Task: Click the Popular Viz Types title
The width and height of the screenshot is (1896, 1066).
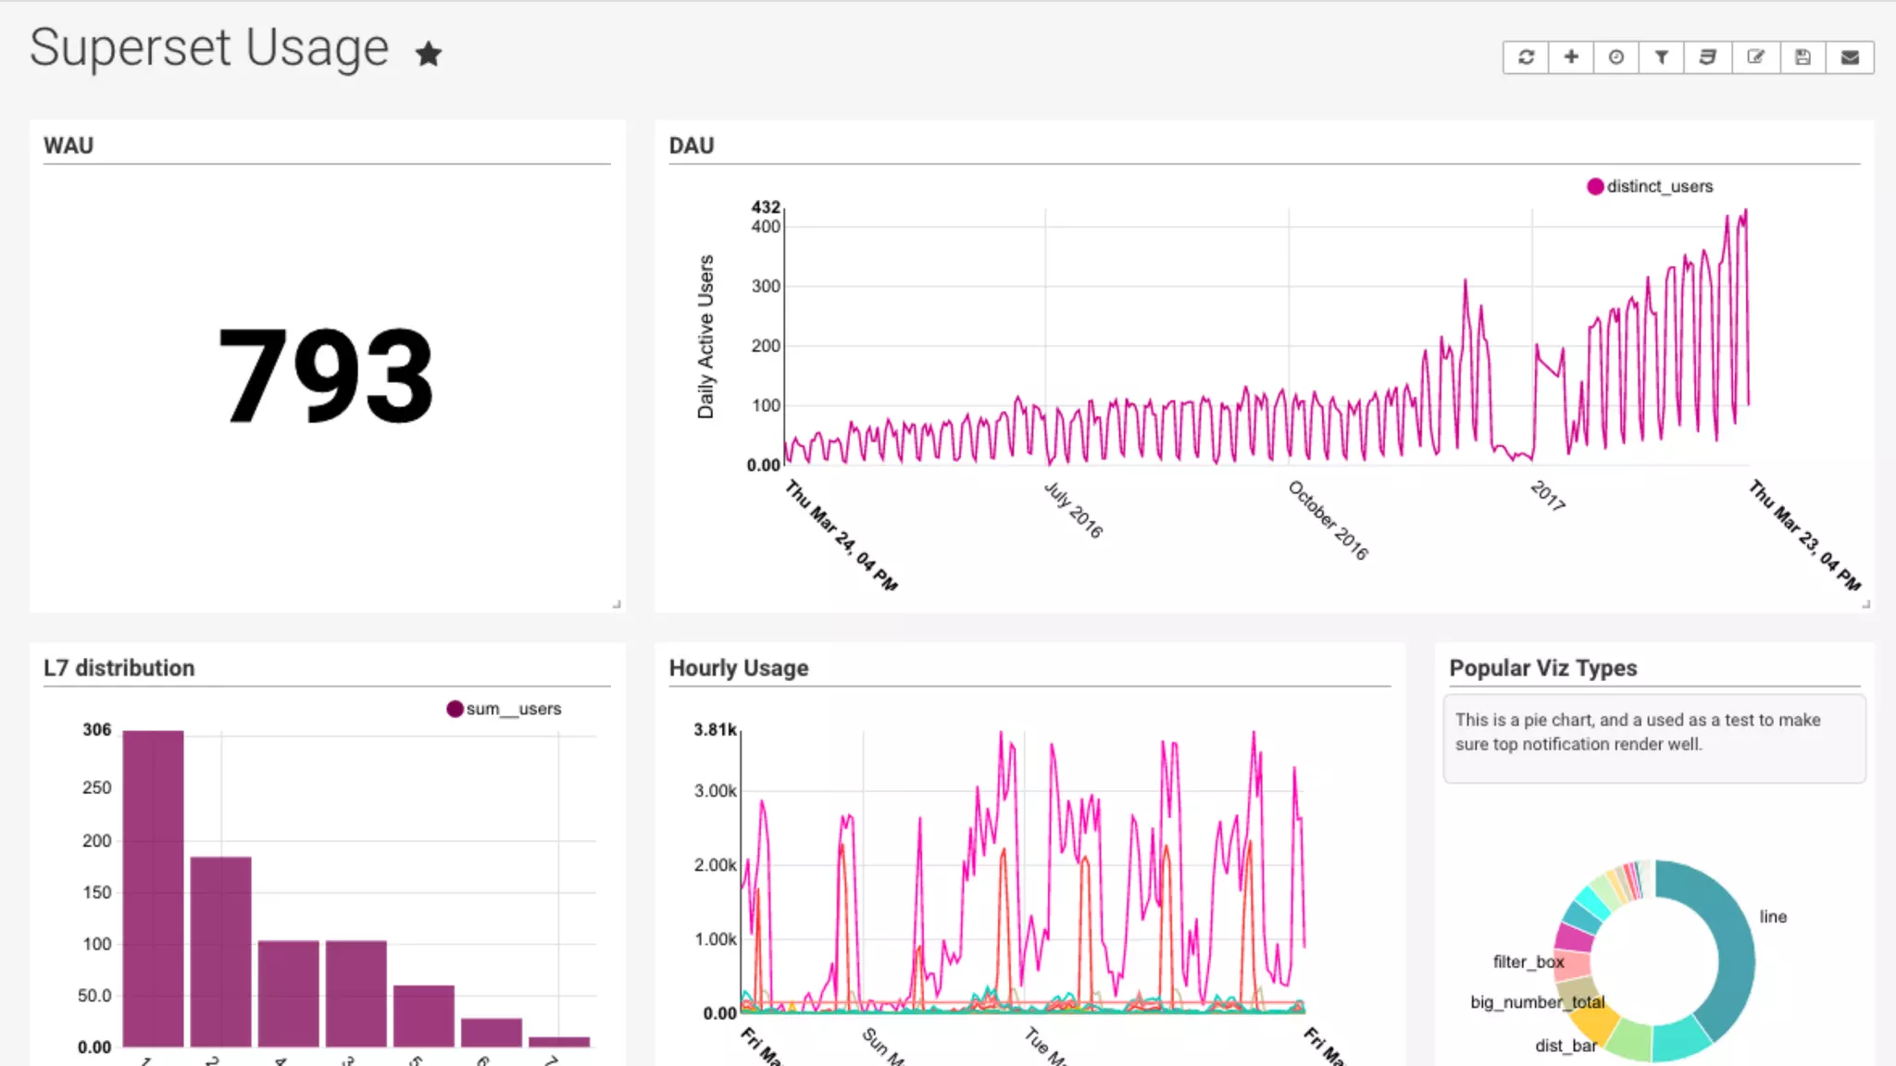Action: coord(1542,668)
